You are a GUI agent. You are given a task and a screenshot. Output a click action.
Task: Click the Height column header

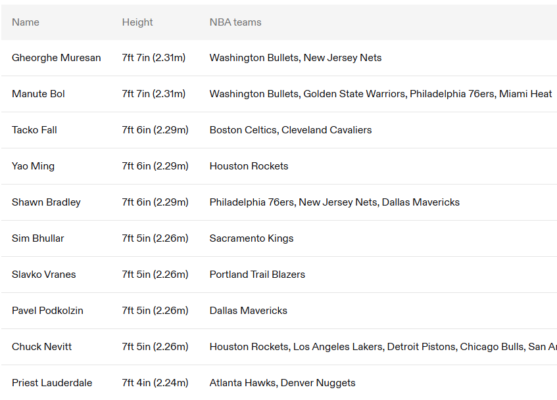tap(137, 22)
